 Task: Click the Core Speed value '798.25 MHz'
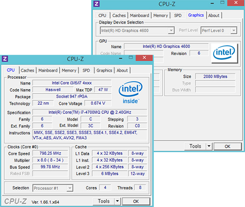(50, 153)
